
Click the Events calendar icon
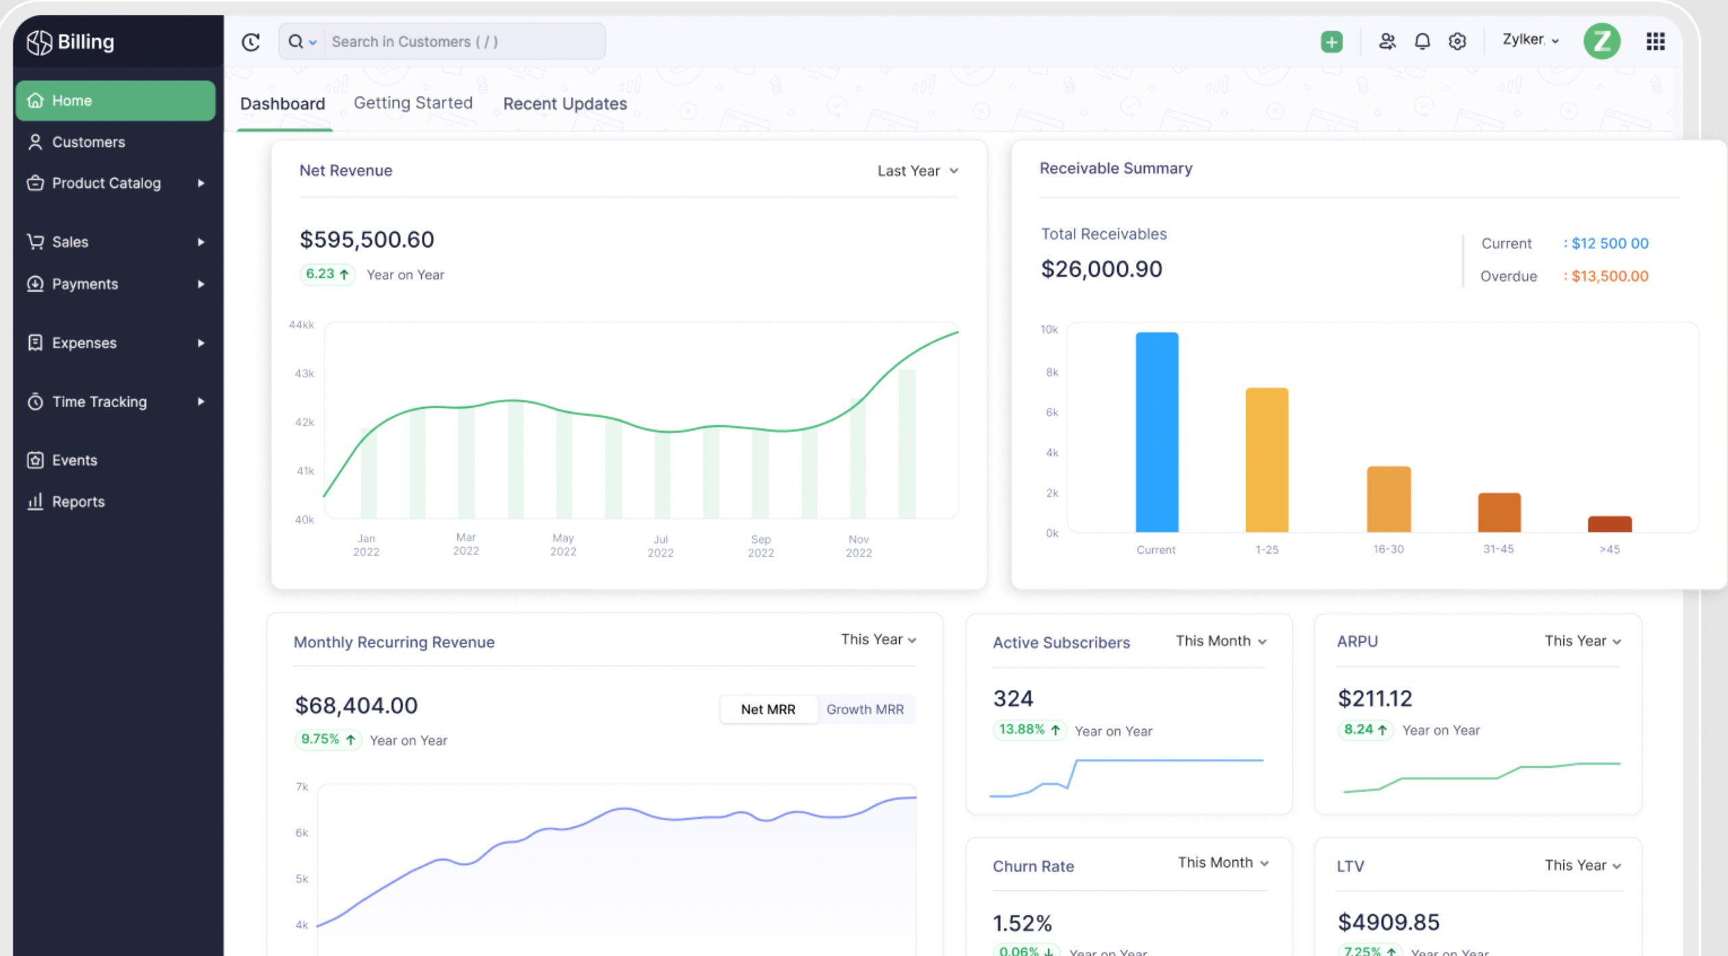(x=35, y=460)
